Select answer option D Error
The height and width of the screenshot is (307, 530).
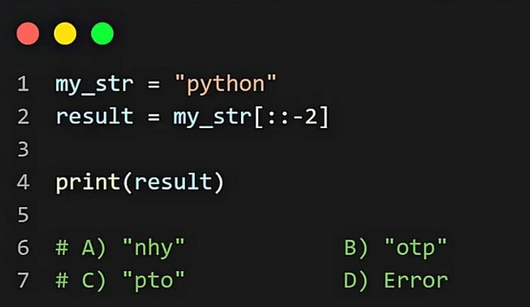click(x=396, y=281)
